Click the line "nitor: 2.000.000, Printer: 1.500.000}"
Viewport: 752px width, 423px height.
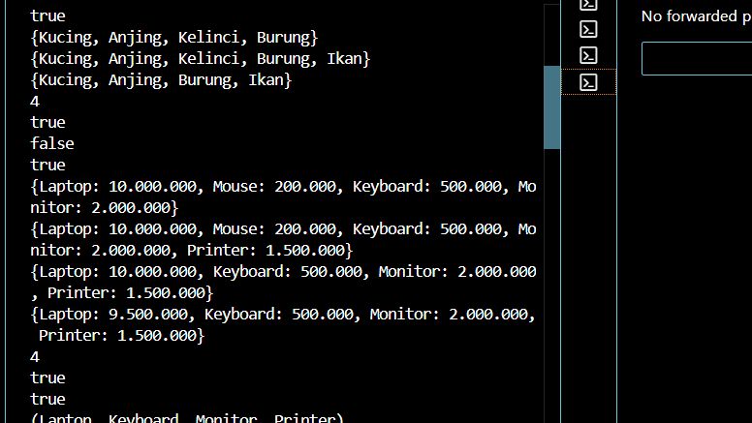tap(191, 250)
